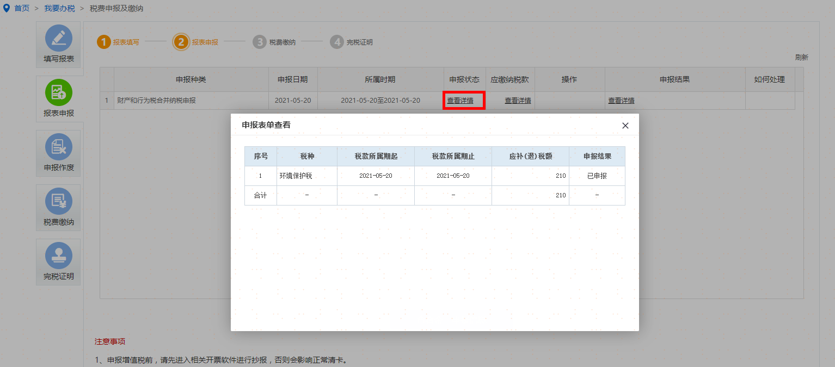Click the 税费申报及缴纳 breadcrumb text
Image resolution: width=835 pixels, height=367 pixels.
point(116,9)
